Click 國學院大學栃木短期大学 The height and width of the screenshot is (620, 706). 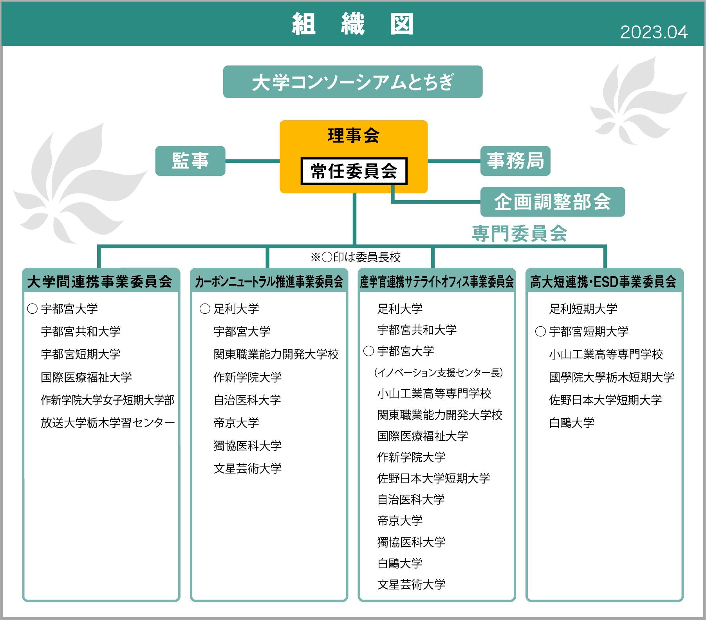click(612, 377)
